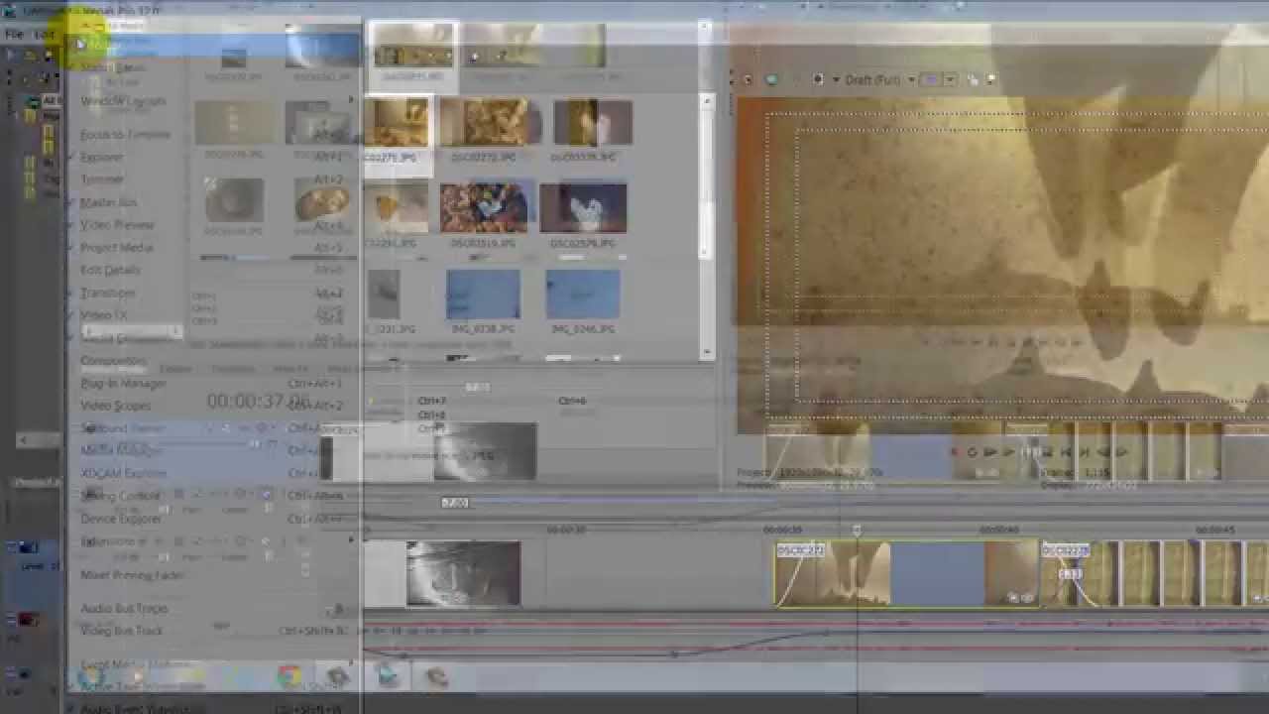
Task: Open Video Scopes from the menu
Action: tap(116, 406)
